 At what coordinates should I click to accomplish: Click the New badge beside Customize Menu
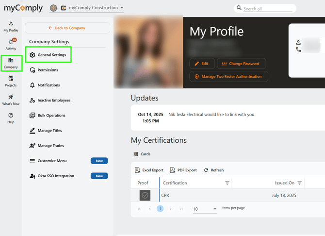tap(99, 161)
